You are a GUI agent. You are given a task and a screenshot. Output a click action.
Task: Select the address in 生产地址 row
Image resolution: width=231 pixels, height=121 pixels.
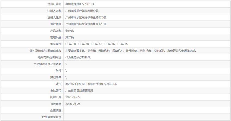pos(86,24)
